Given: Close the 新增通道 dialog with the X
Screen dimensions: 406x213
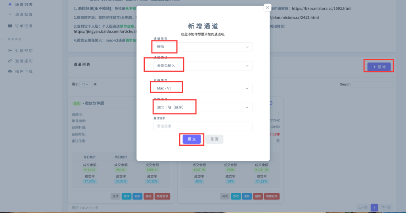Looking at the screenshot, I should (267, 8).
